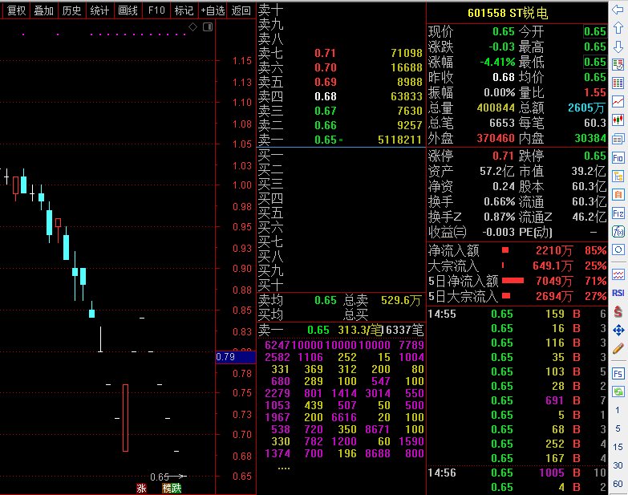The image size is (628, 495).
Task: Open the tree structure sidebar icon
Action: pos(618,176)
